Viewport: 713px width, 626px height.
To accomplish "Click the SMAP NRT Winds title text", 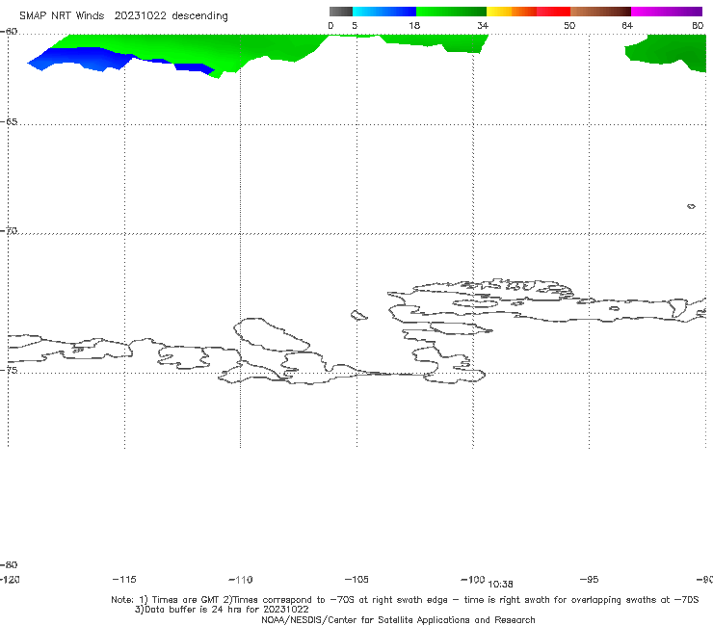I will [123, 16].
